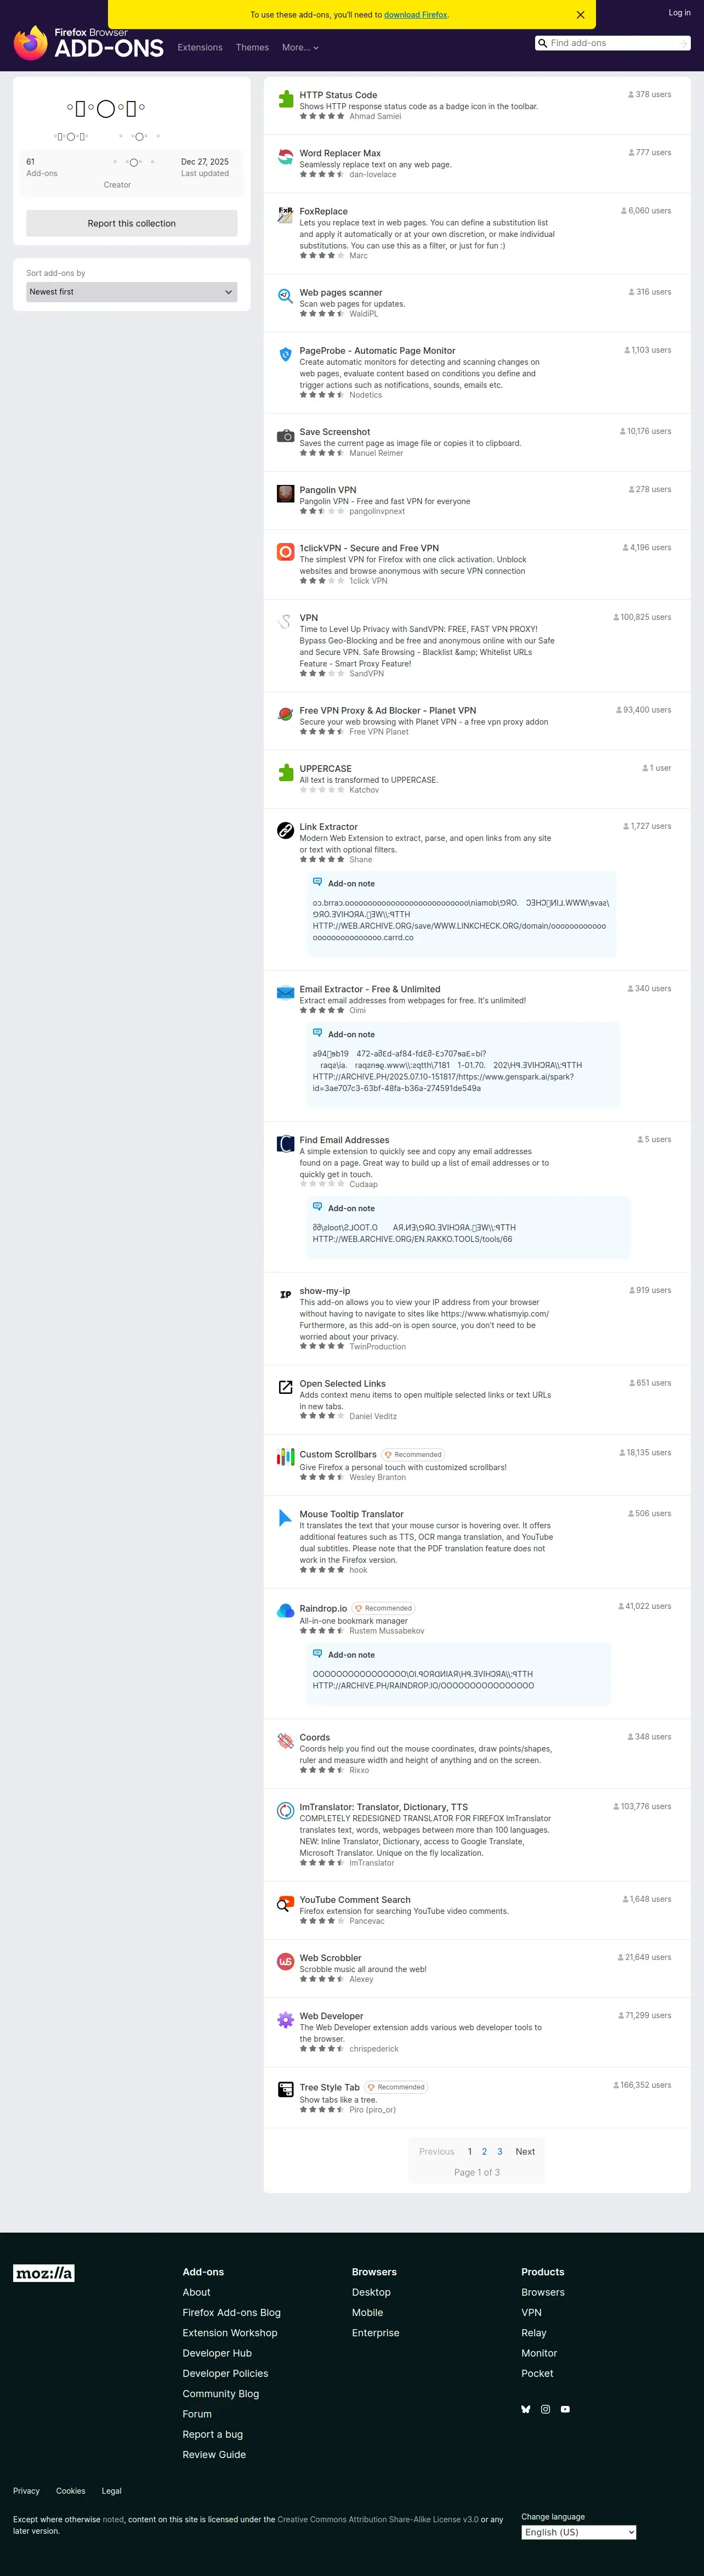Go to page 2 of the collection
This screenshot has width=704, height=2576.
(484, 2151)
